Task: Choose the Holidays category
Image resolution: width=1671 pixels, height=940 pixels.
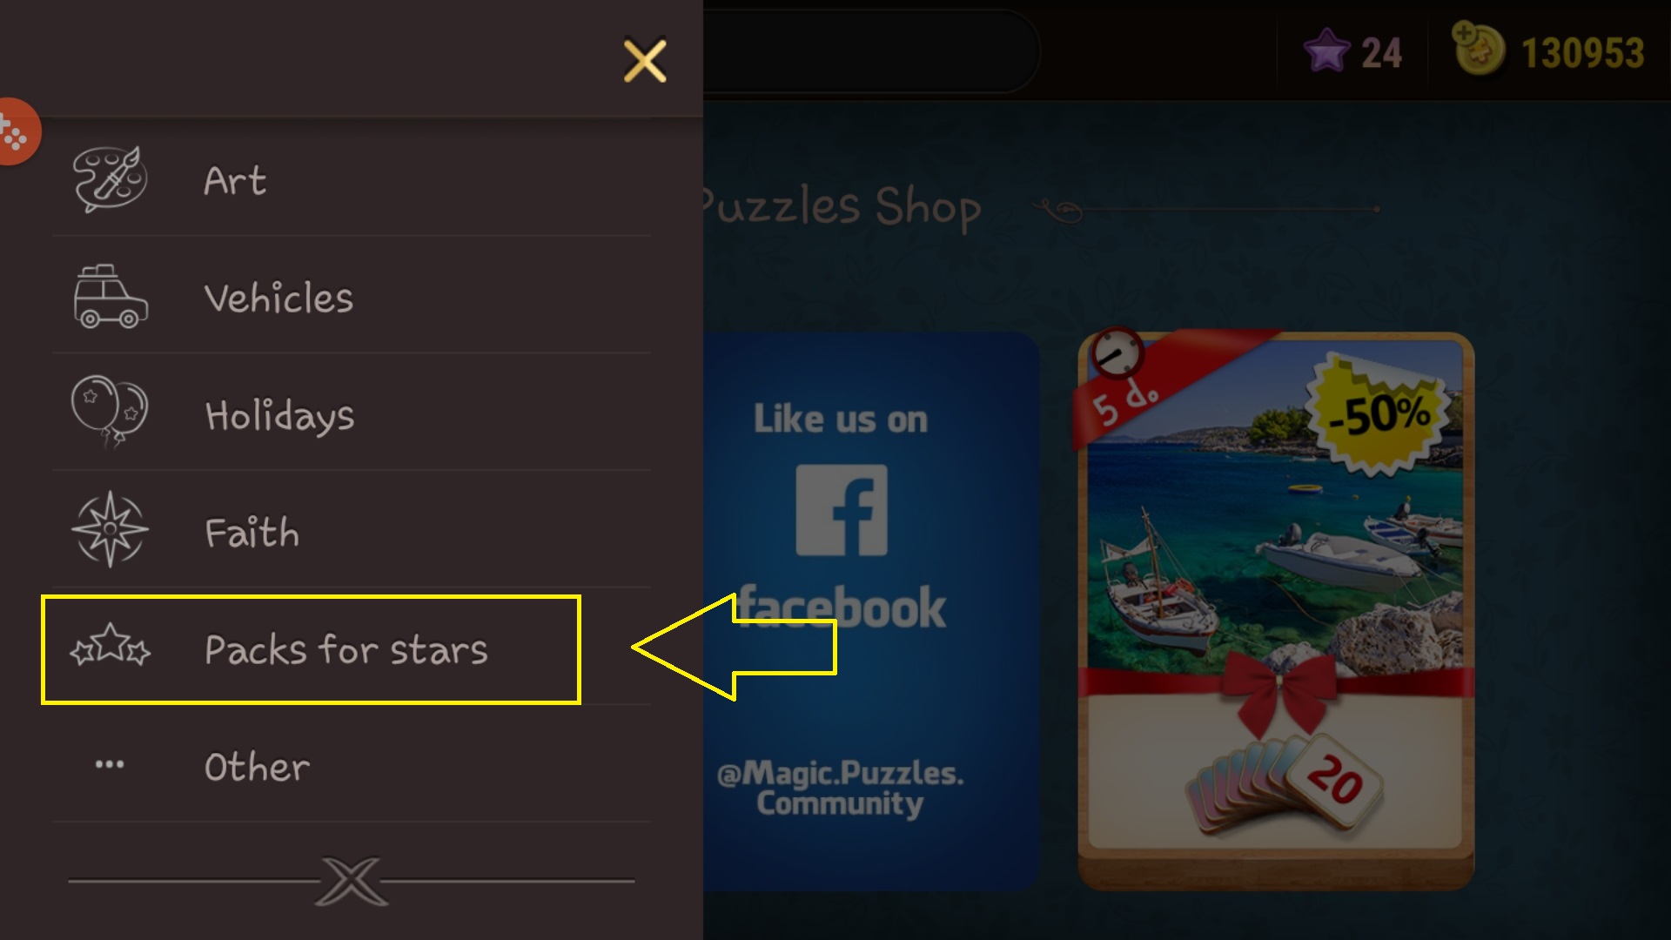Action: [x=352, y=414]
